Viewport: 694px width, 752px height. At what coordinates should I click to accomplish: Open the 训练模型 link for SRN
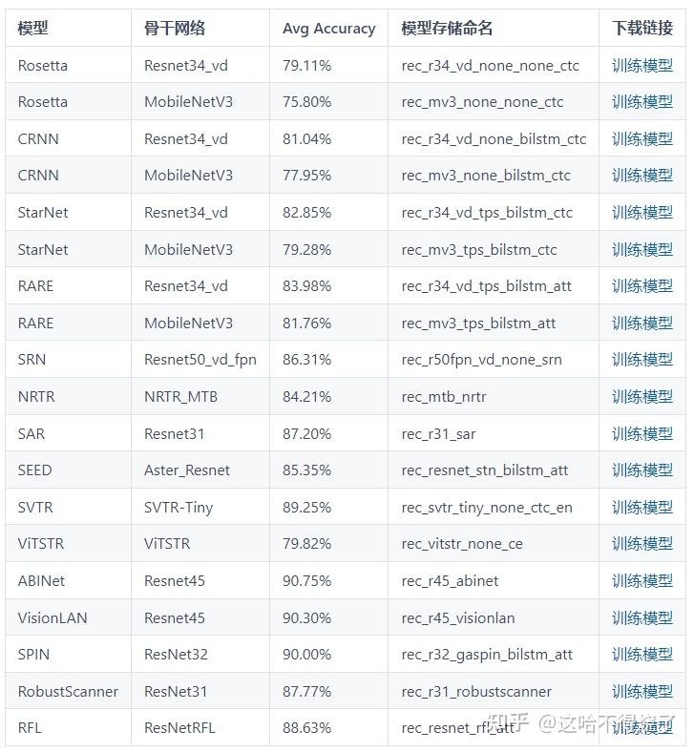point(641,360)
